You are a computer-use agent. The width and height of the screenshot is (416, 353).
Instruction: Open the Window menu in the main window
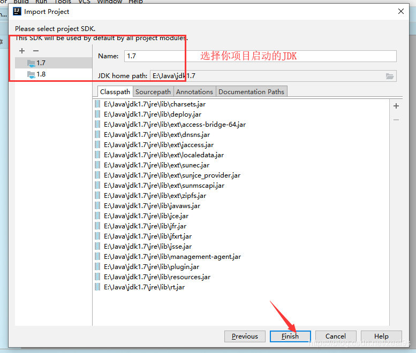coord(110,2)
